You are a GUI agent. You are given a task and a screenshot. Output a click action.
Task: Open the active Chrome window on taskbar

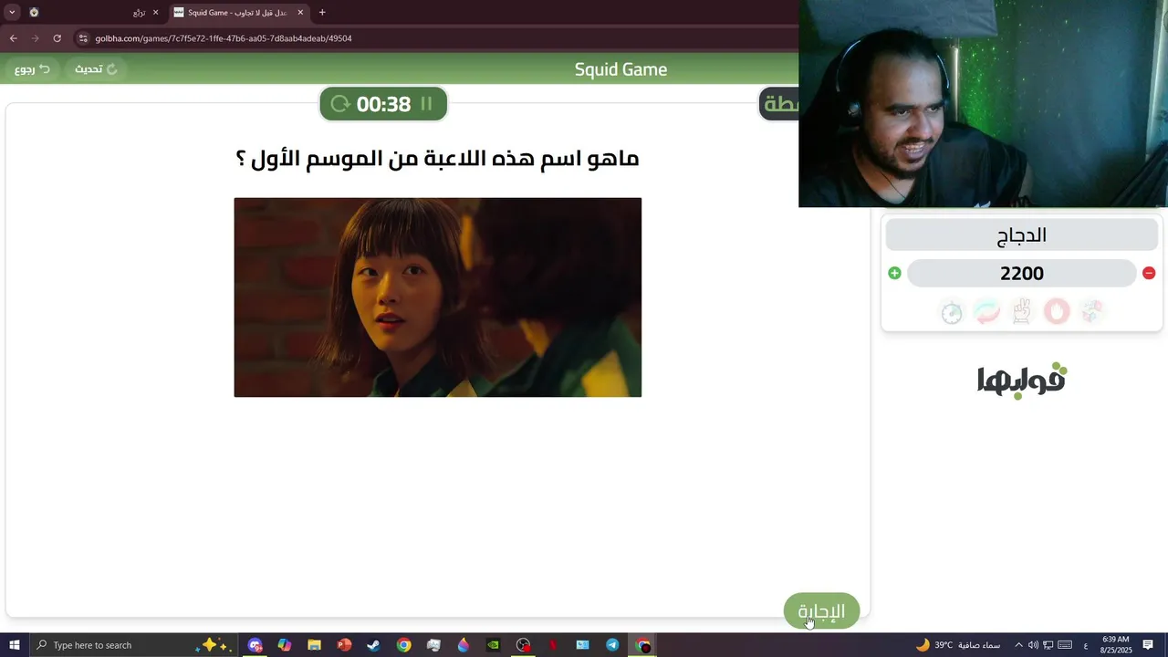tap(643, 645)
